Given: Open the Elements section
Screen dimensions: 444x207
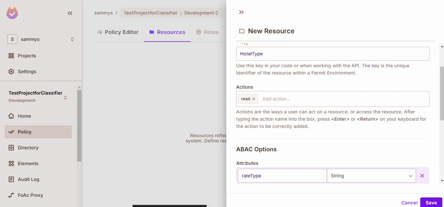Looking at the screenshot, I should tap(28, 163).
